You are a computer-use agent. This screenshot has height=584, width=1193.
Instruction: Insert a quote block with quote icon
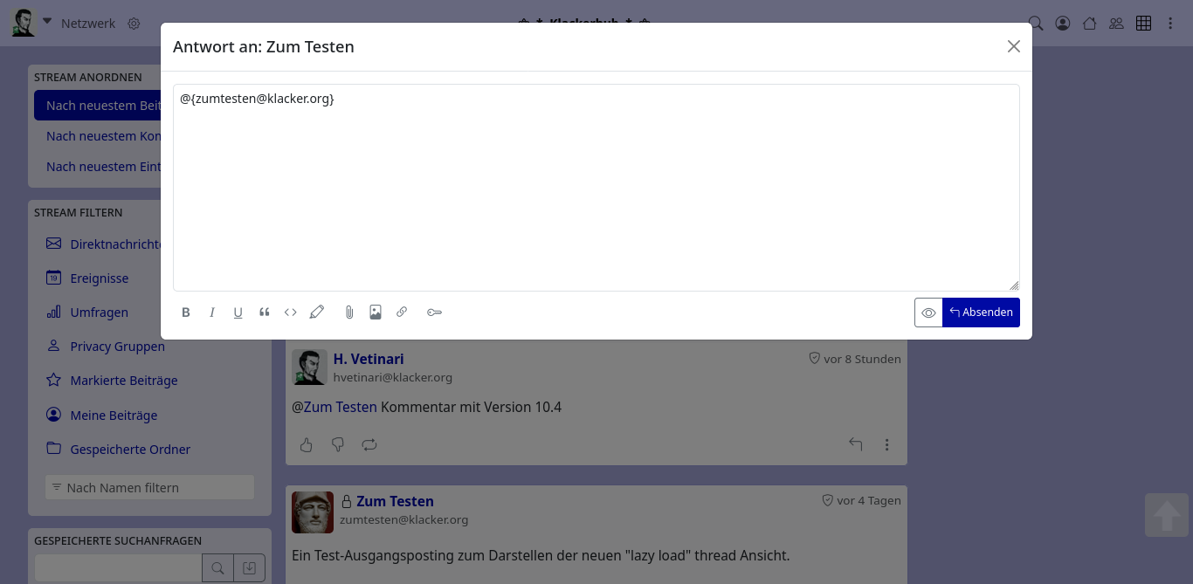pyautogui.click(x=265, y=313)
